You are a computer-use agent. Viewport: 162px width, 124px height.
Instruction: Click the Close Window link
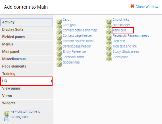point(147,7)
